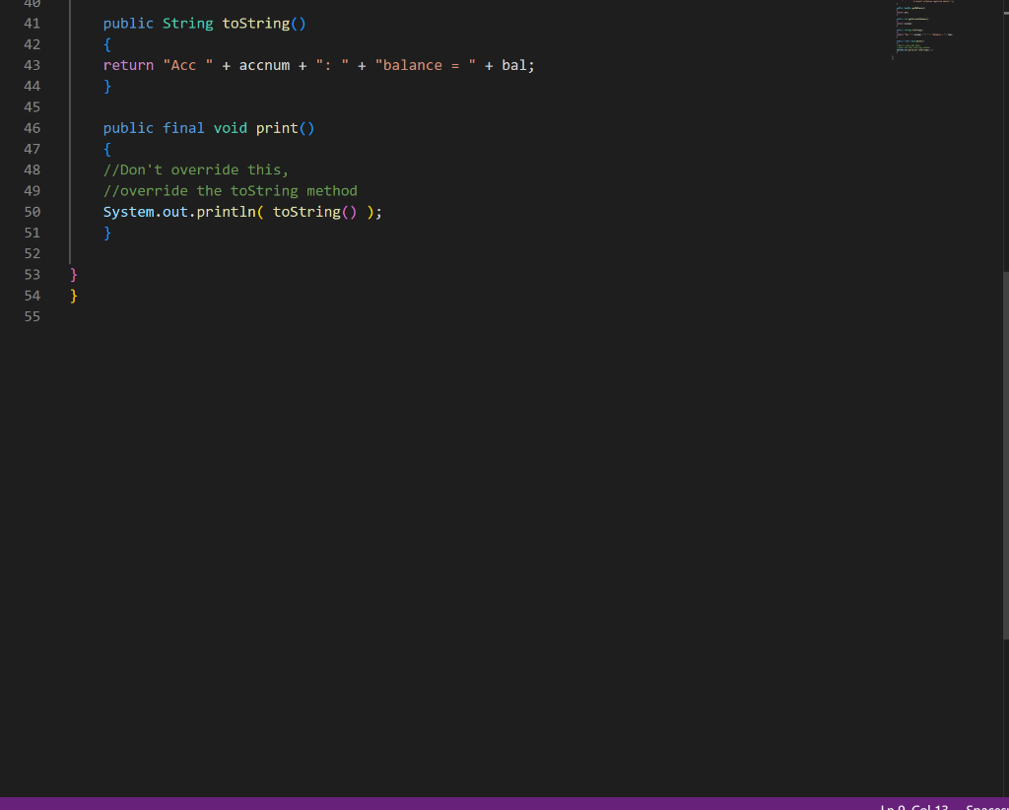Click the final keyword on line 46
The image size is (1009, 810).
pos(183,128)
